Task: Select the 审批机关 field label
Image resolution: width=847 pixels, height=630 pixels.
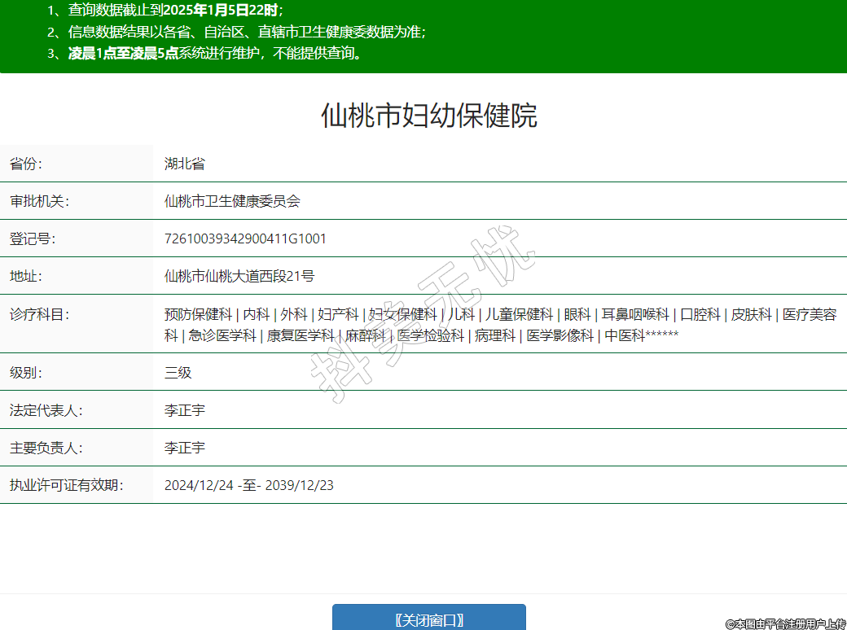Action: pyautogui.click(x=39, y=201)
